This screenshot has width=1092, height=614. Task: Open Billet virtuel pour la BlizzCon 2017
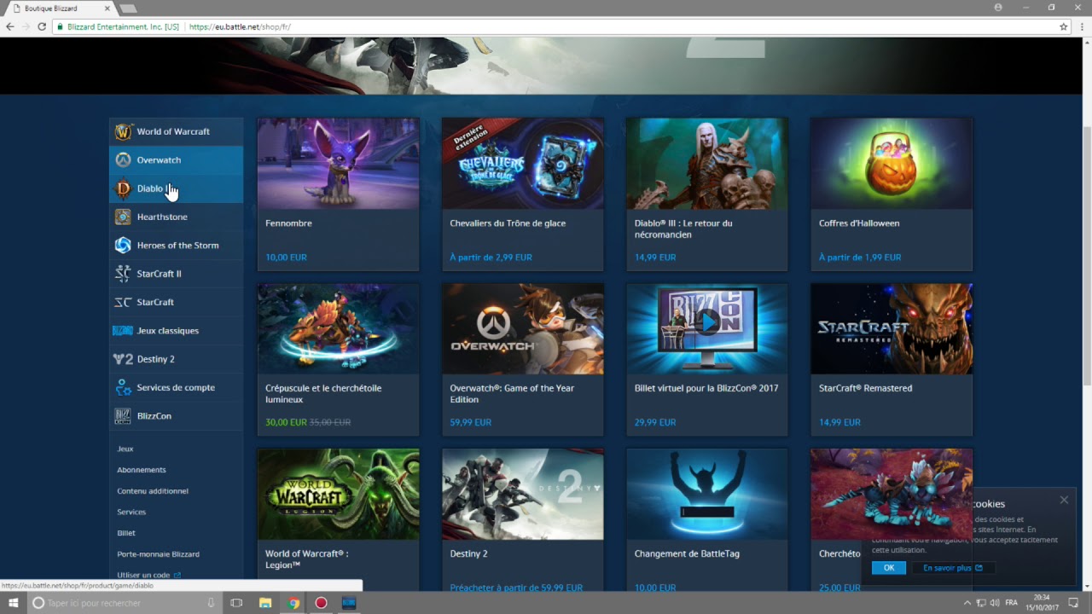point(707,360)
